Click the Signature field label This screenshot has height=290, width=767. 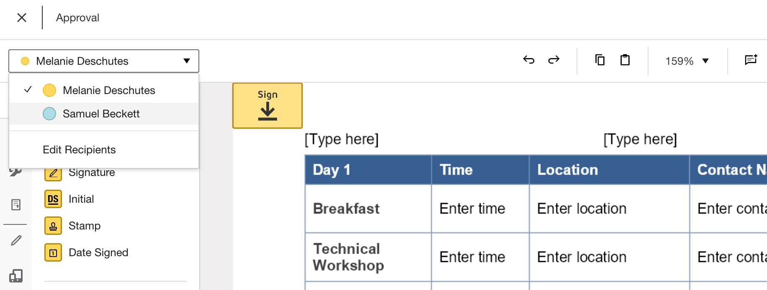(92, 173)
